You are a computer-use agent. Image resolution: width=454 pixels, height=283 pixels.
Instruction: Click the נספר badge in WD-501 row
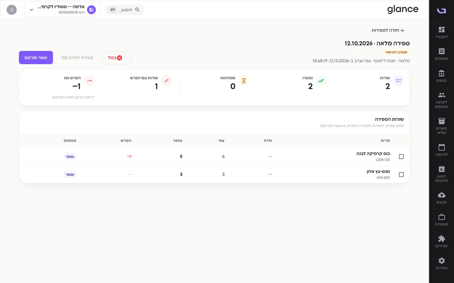coord(70,174)
